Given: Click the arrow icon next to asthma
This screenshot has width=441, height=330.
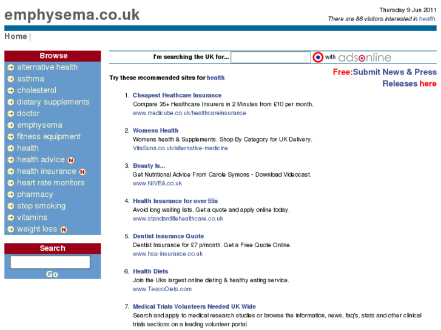Looking at the screenshot, I should point(11,79).
